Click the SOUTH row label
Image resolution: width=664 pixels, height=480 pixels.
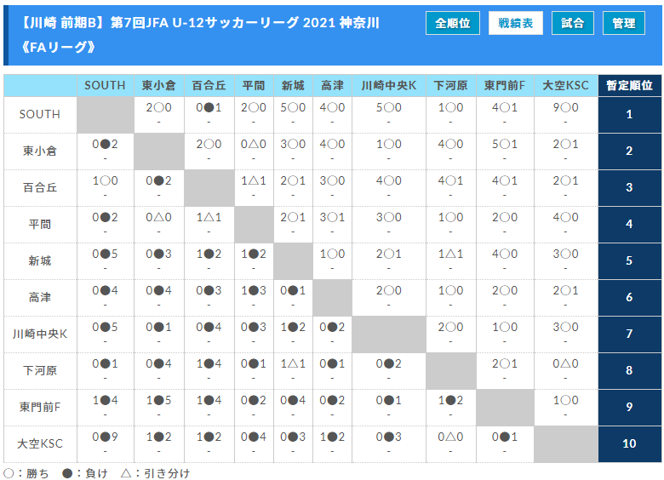click(x=40, y=114)
